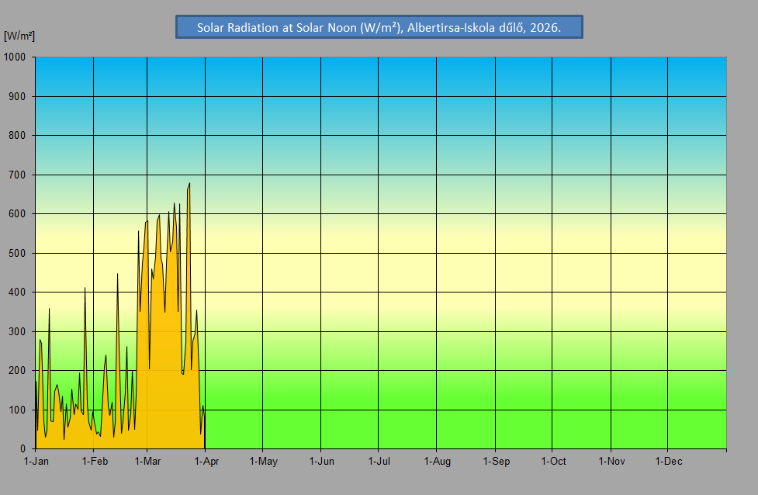Select the 500 y-axis tick label

click(18, 253)
